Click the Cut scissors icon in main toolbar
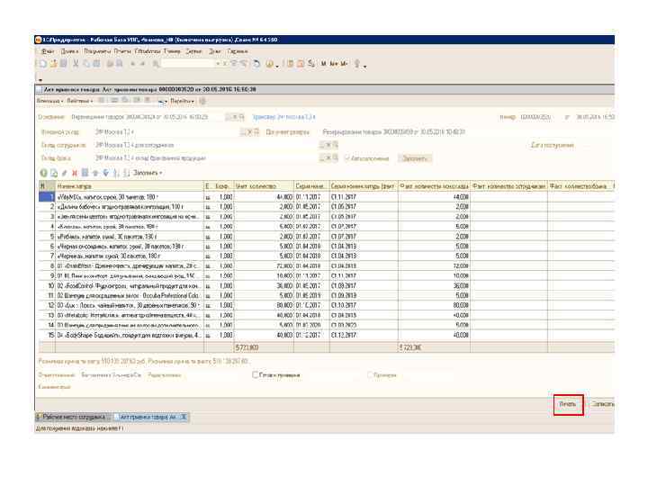 point(76,64)
